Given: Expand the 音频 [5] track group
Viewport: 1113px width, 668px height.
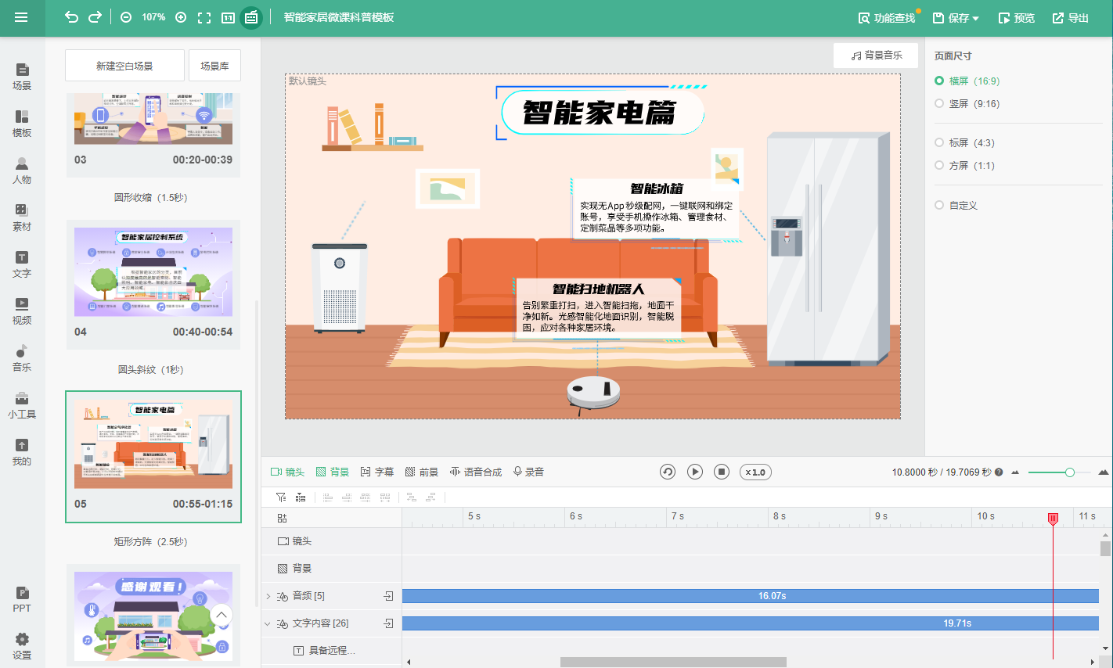Looking at the screenshot, I should (268, 596).
